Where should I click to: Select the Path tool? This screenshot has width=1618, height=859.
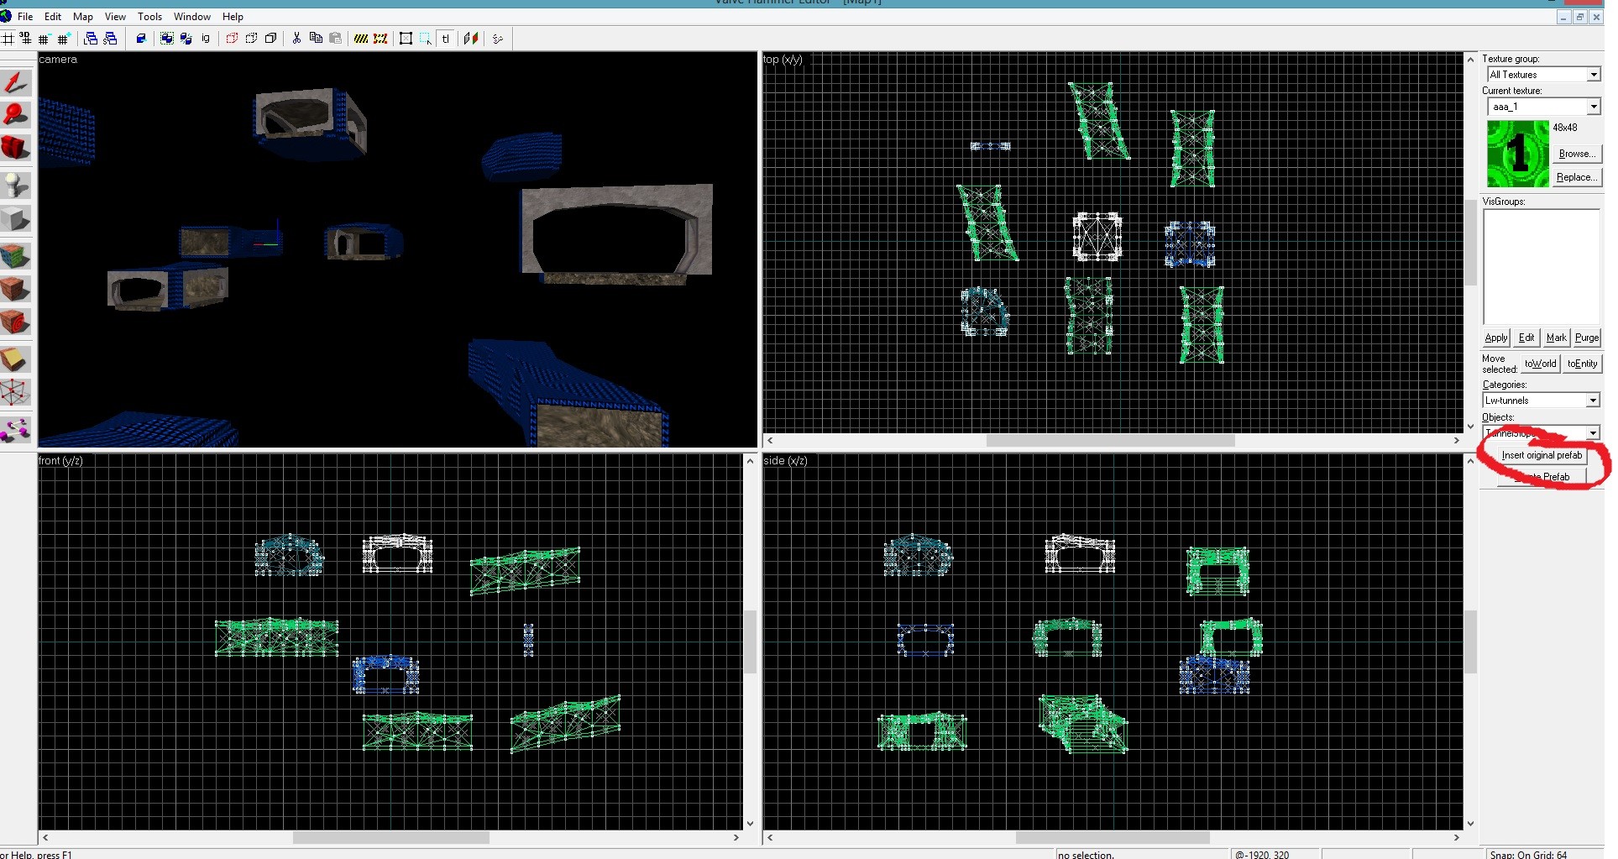(x=16, y=430)
